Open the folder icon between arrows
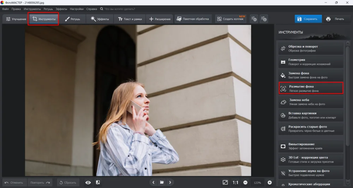Screen dimensions: 353x188 coord(162,182)
